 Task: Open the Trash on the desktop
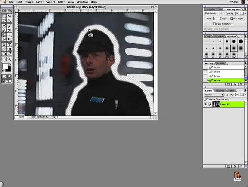tap(237, 176)
